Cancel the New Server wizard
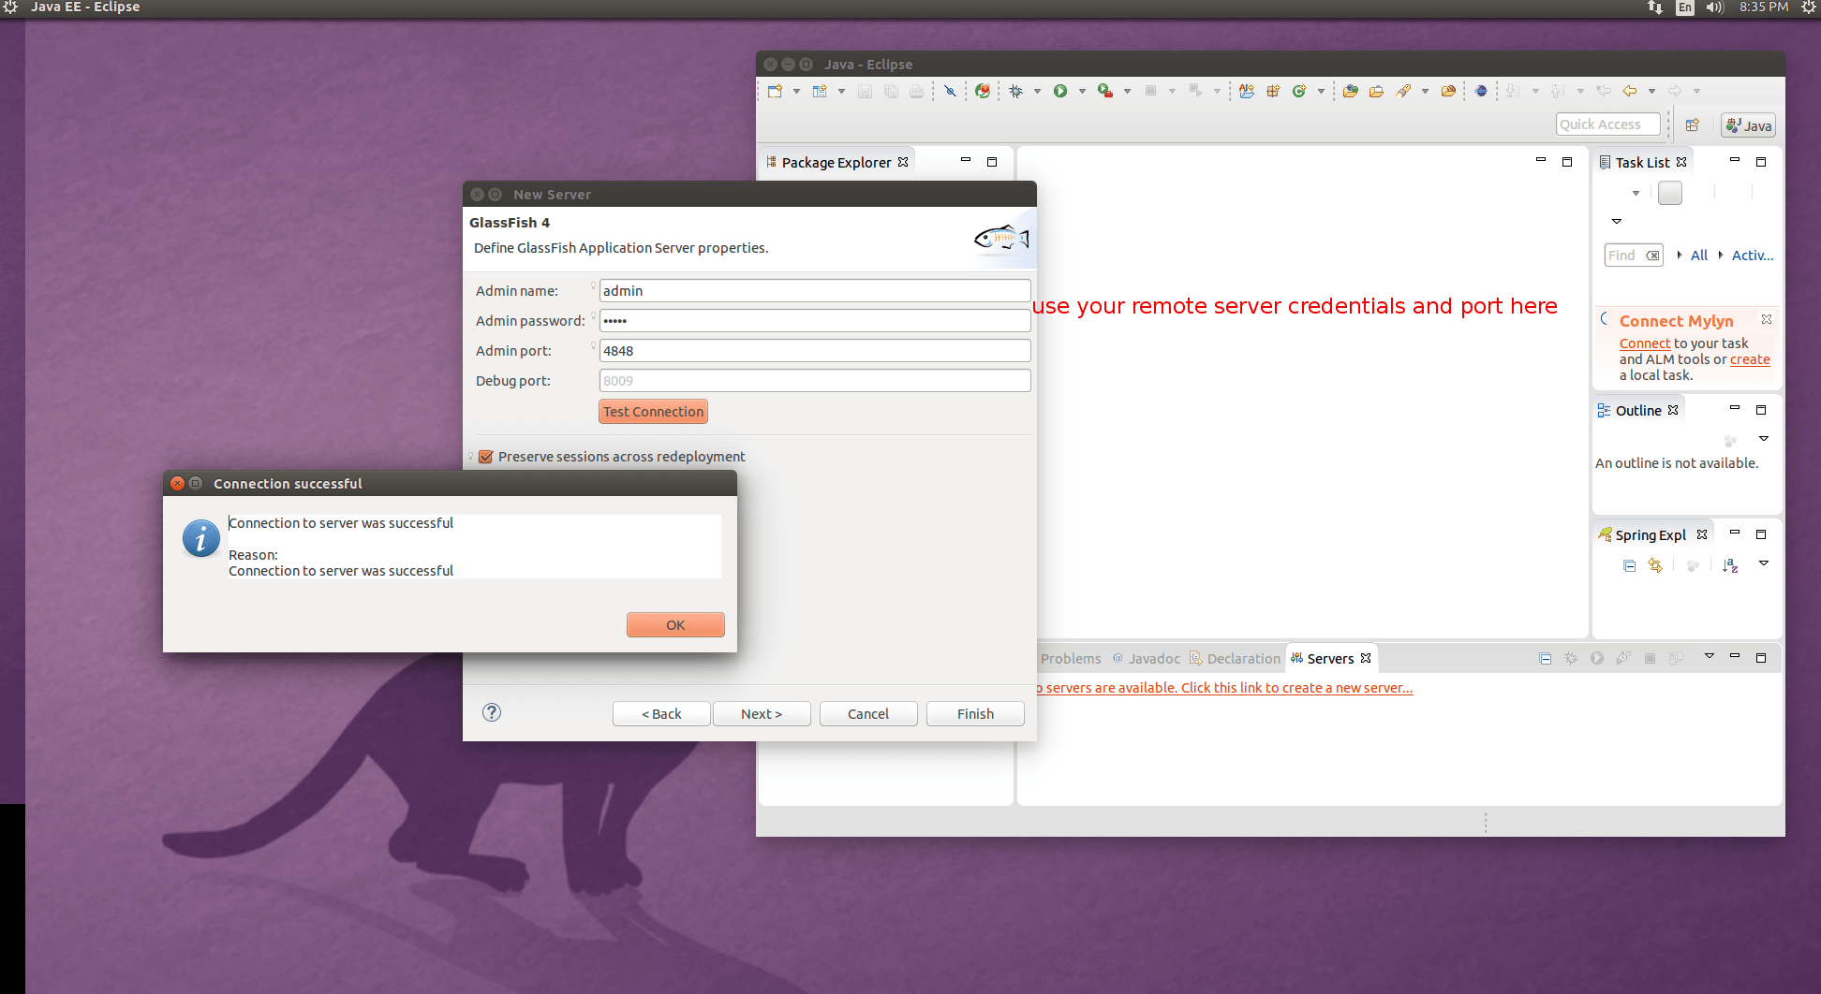1821x994 pixels. click(868, 713)
